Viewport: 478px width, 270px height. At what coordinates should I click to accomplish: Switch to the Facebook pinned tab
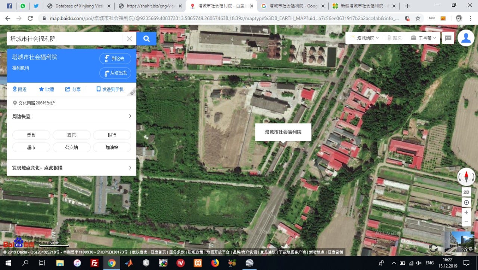pyautogui.click(x=10, y=6)
